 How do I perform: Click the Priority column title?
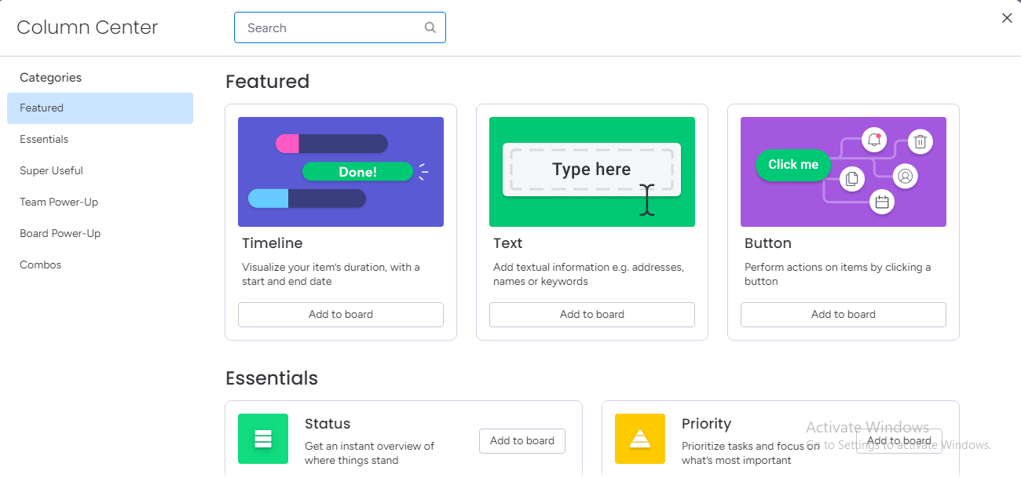click(707, 424)
